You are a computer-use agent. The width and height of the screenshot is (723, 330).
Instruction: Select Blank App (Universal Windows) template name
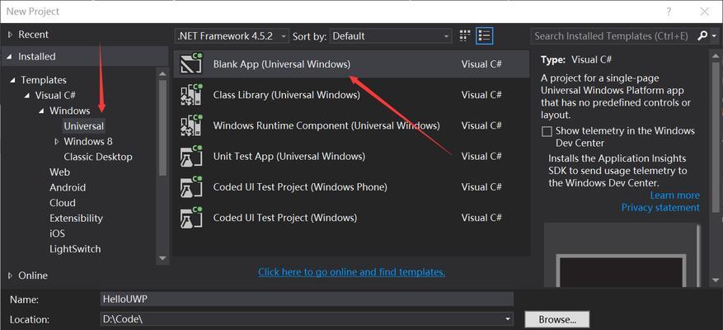pos(282,64)
